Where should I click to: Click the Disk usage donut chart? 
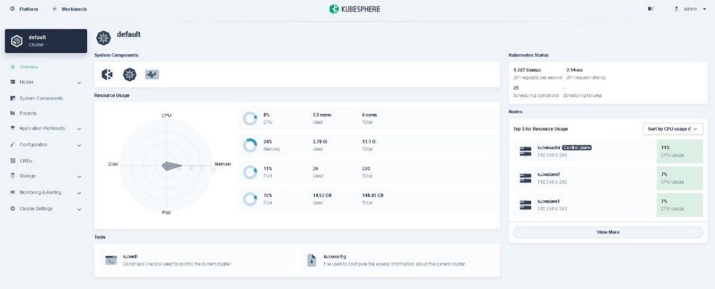point(250,199)
